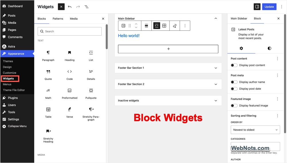Toggle Display author name switch

pyautogui.click(x=234, y=82)
